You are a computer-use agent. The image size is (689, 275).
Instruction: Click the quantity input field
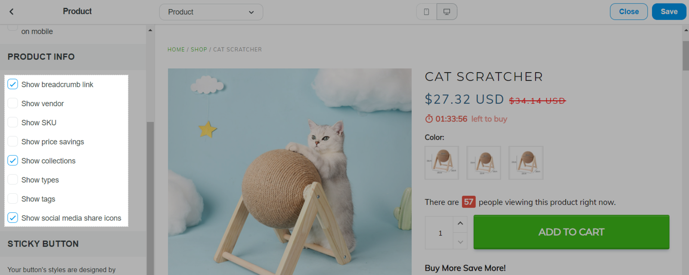(440, 233)
